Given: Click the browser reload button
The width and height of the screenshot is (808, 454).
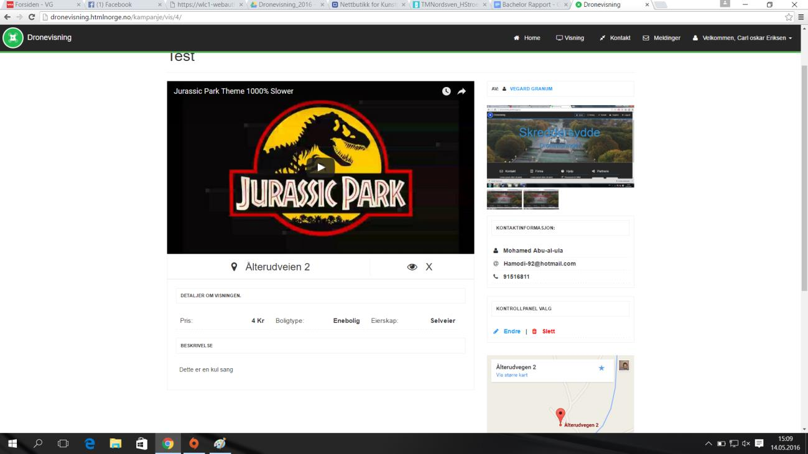Looking at the screenshot, I should (32, 17).
